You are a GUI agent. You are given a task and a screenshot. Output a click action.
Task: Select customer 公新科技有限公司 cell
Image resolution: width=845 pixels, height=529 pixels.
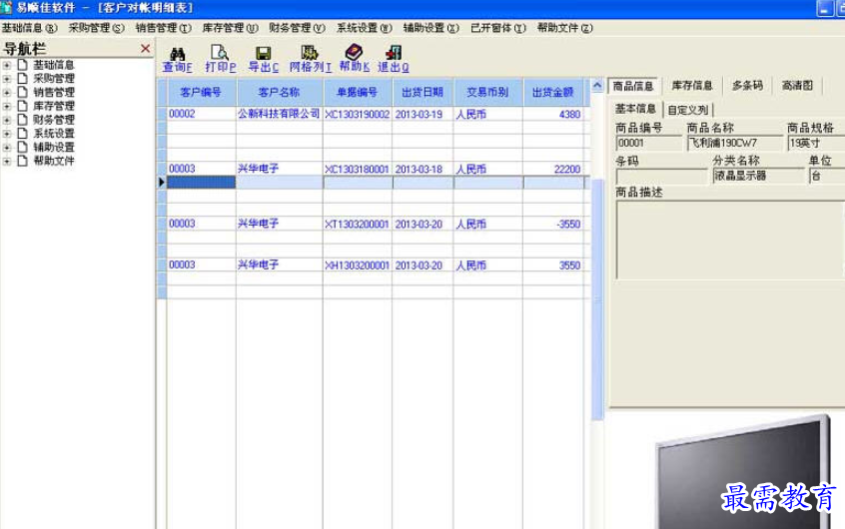click(279, 114)
